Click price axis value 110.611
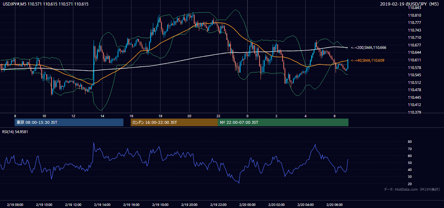Screen dimensions: 444x208 pos(415,60)
